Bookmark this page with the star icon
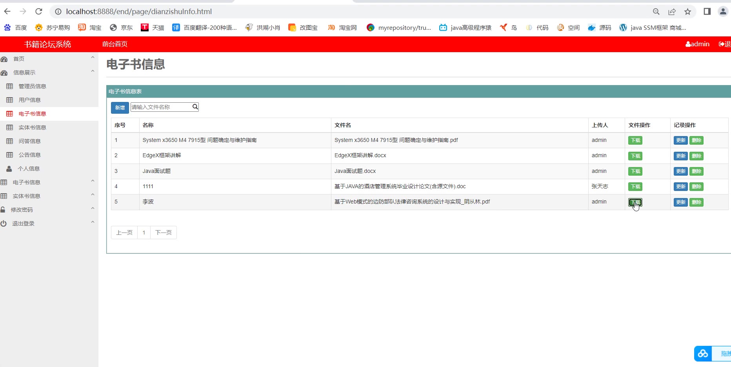 coord(687,12)
